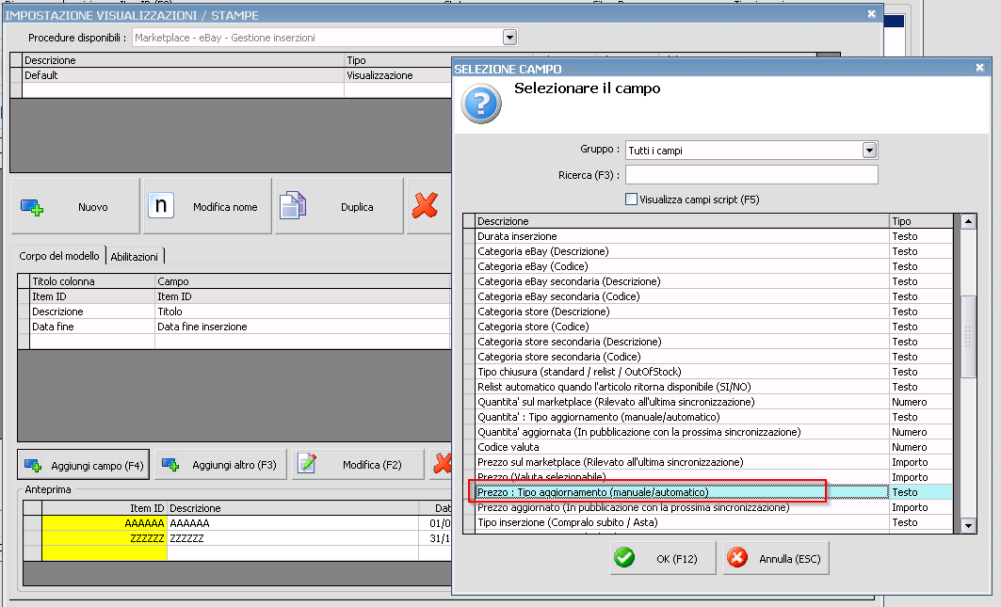This screenshot has width=1001, height=607.
Task: Switch to Corpo del modello tab
Action: (59, 255)
